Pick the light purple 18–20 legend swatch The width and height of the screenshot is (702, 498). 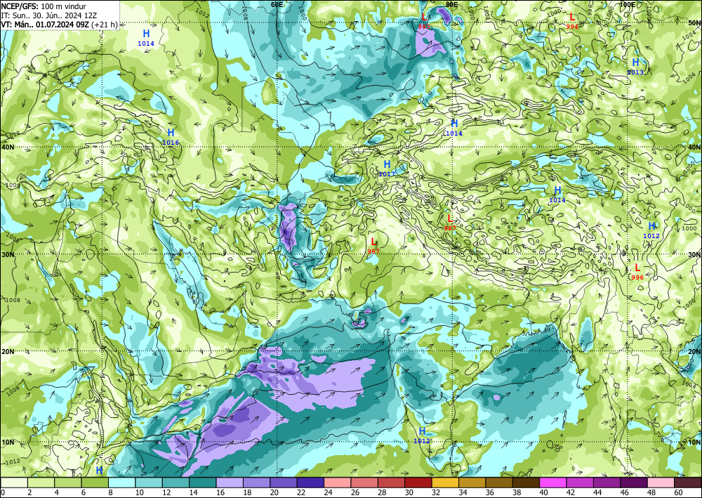click(256, 483)
